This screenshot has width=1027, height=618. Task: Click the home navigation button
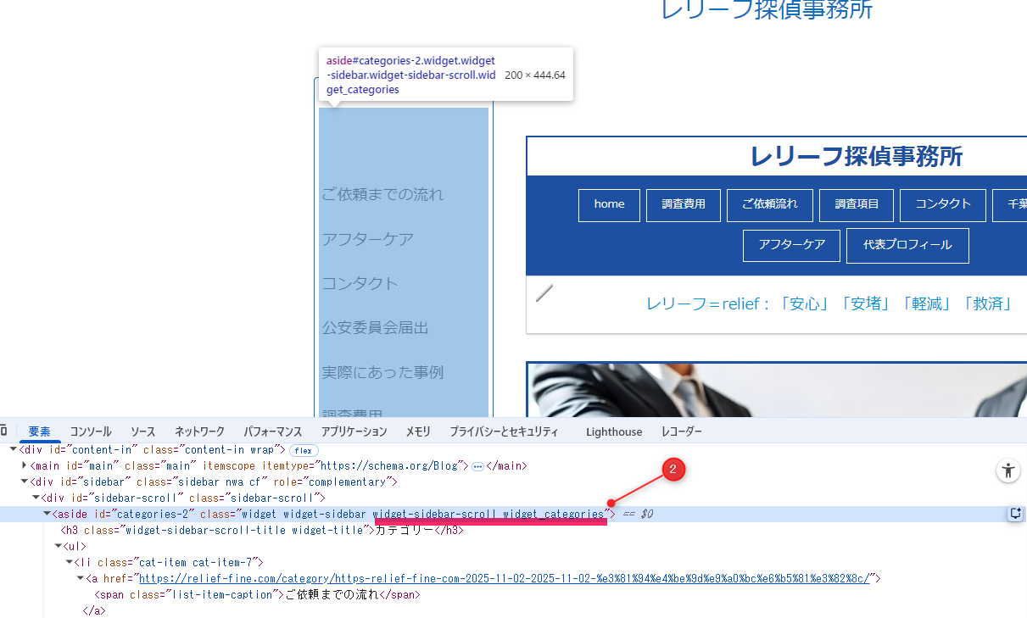pos(609,204)
